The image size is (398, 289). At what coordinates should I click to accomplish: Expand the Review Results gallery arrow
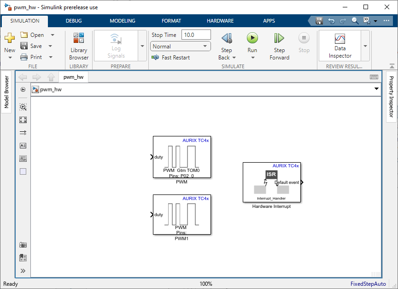(x=365, y=46)
